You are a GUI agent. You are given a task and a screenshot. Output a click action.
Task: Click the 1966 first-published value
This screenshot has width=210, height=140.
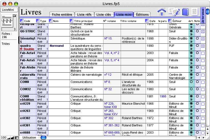tap(163, 97)
